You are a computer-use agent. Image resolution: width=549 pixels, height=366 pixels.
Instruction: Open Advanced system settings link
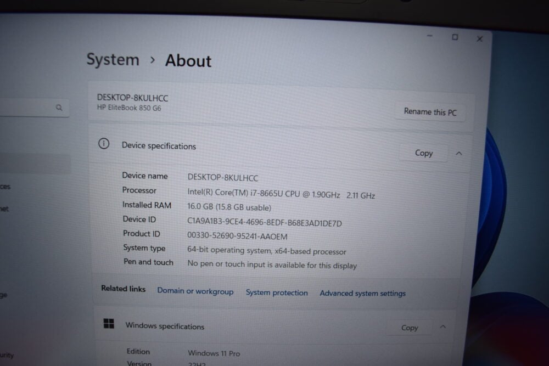362,293
